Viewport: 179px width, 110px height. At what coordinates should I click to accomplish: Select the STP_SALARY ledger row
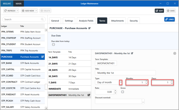click(x=23, y=107)
